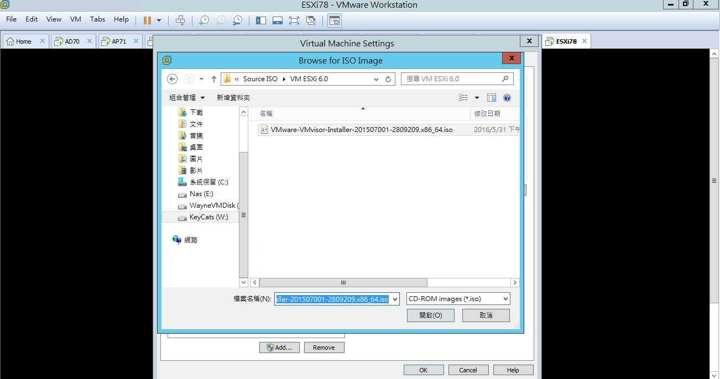This screenshot has width=720, height=379.
Task: Click the search VM ESXi 6.0 field
Action: tap(457, 79)
